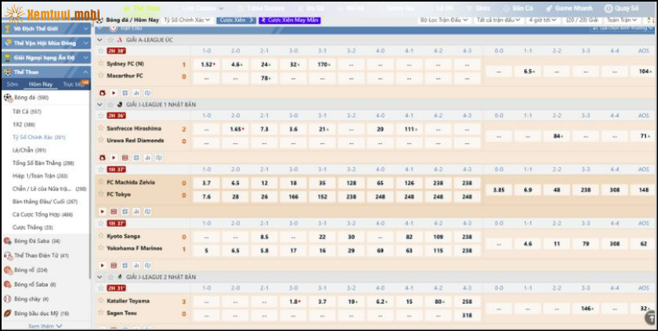The image size is (658, 331).
Task: Open Bóng chày baseball sport icon
Action: pos(7,298)
